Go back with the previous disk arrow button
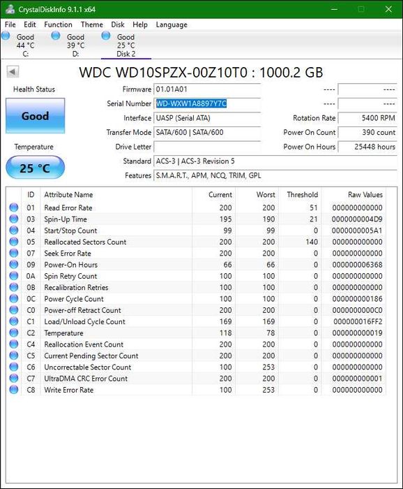The width and height of the screenshot is (403, 489). tap(13, 72)
